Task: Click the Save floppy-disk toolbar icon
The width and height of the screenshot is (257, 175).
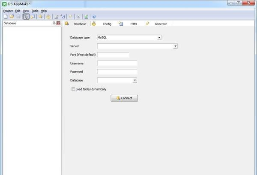Action: click(x=18, y=17)
